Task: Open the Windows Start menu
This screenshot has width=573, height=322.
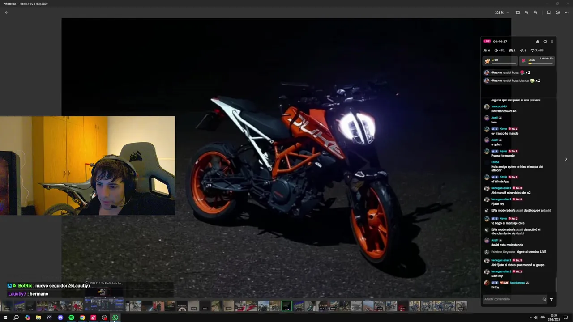Action: [5, 318]
